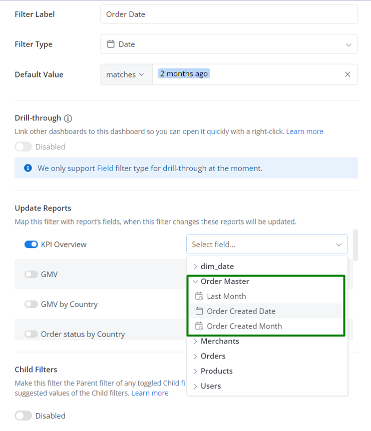Enable the GMV report toggle
Screen dimensions: 371x431
31,274
